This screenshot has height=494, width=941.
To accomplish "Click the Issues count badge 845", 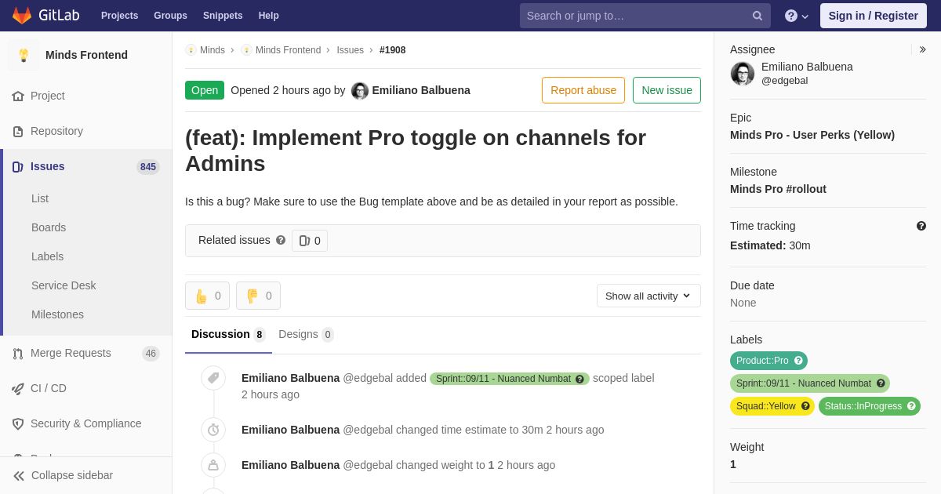I will tap(148, 166).
